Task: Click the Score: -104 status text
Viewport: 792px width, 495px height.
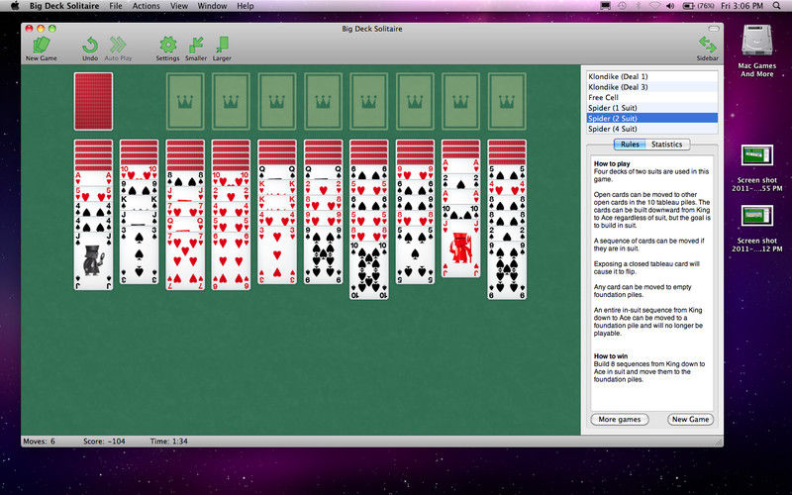Action: click(104, 441)
